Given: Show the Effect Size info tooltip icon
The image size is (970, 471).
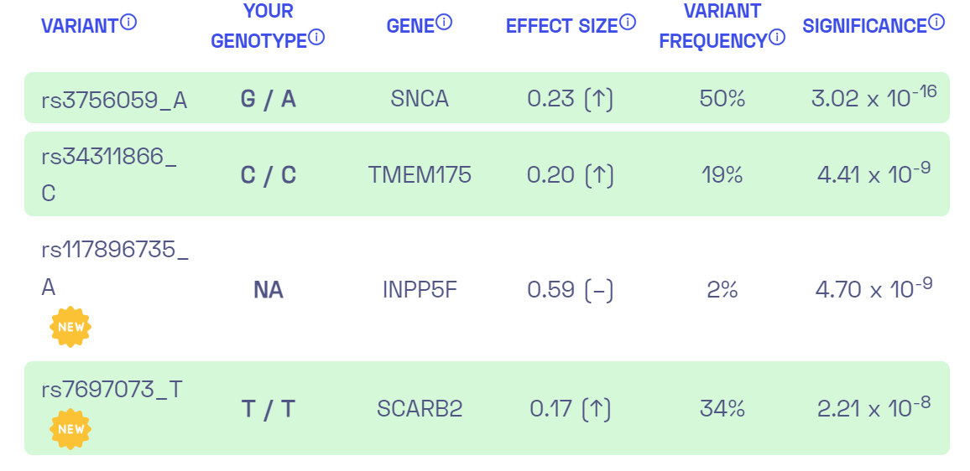Looking at the screenshot, I should pos(628,22).
